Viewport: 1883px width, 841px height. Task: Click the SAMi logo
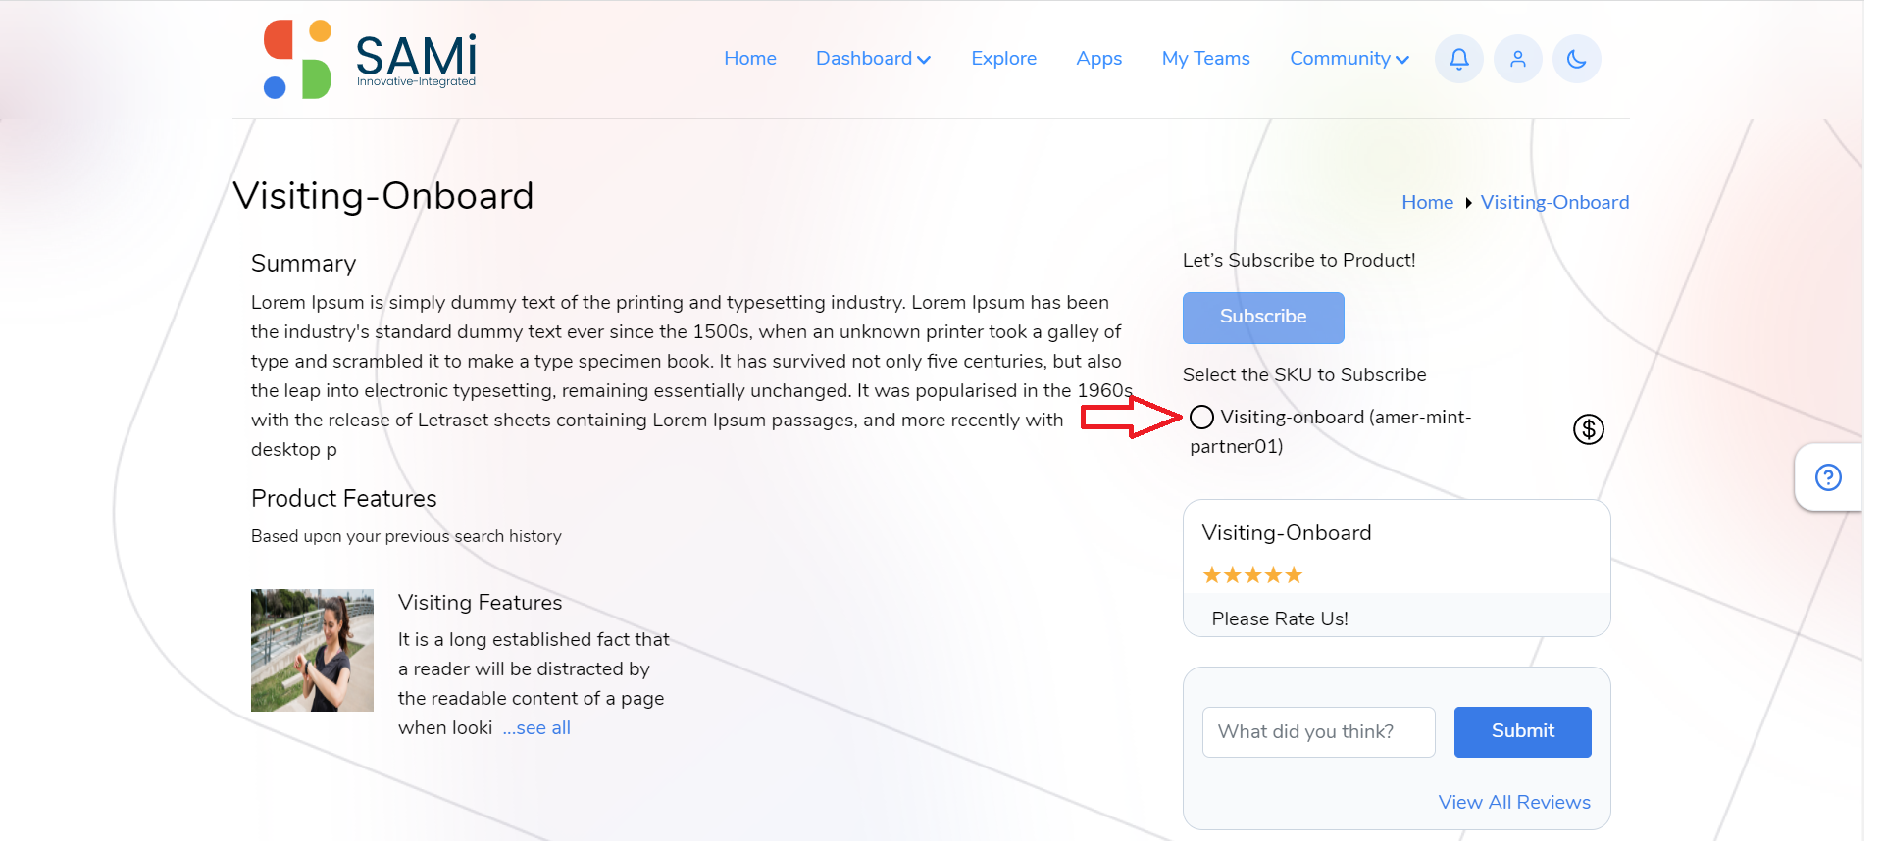(x=370, y=59)
